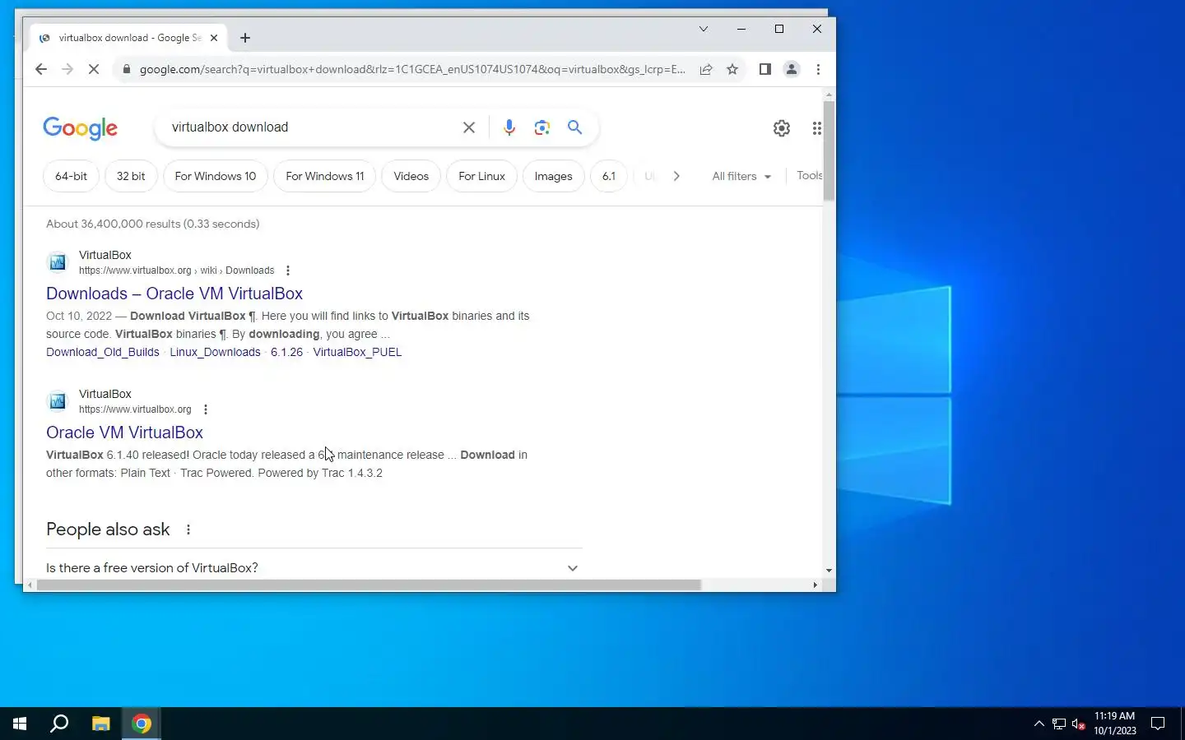Click the horizontal scrollbar thumb

(x=369, y=585)
